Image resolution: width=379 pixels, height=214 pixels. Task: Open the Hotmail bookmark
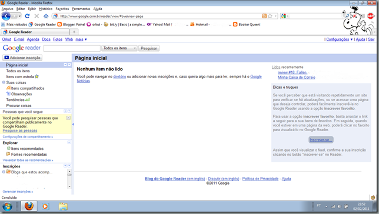click(200, 24)
